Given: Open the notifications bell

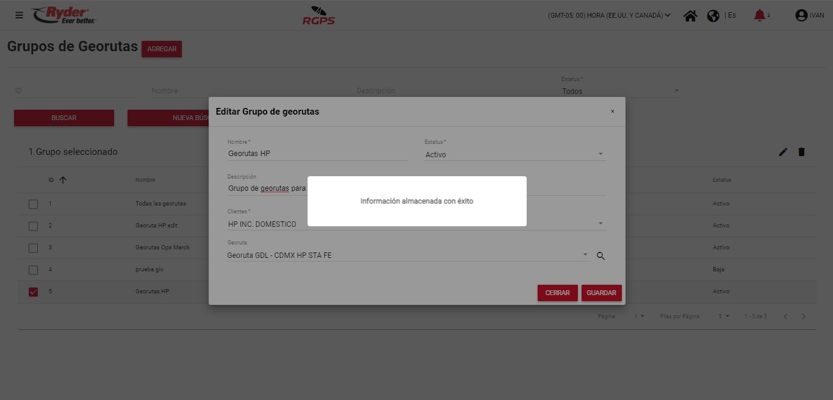Looking at the screenshot, I should click(759, 15).
